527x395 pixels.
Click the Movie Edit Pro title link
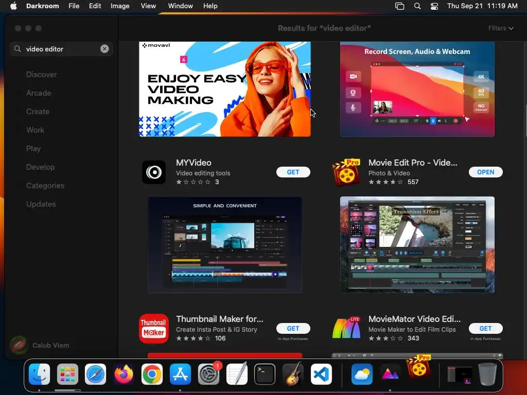coord(413,163)
